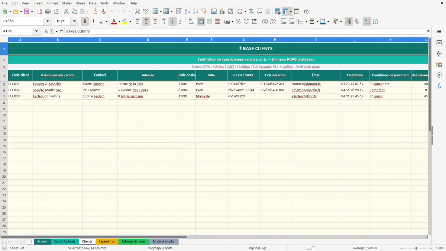Click the zoom slider in status bar
This screenshot has width=446, height=251.
click(x=416, y=248)
